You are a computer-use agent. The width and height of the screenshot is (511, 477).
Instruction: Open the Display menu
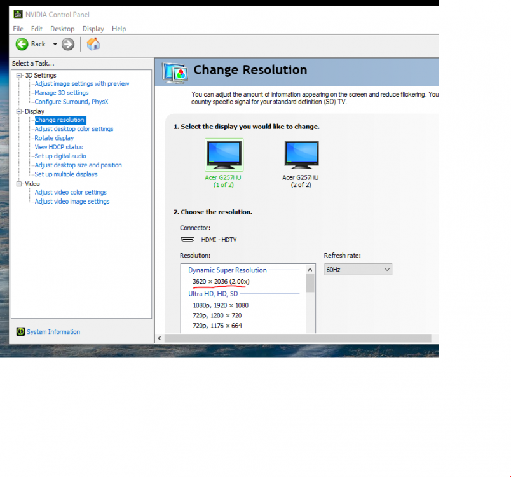pos(93,29)
